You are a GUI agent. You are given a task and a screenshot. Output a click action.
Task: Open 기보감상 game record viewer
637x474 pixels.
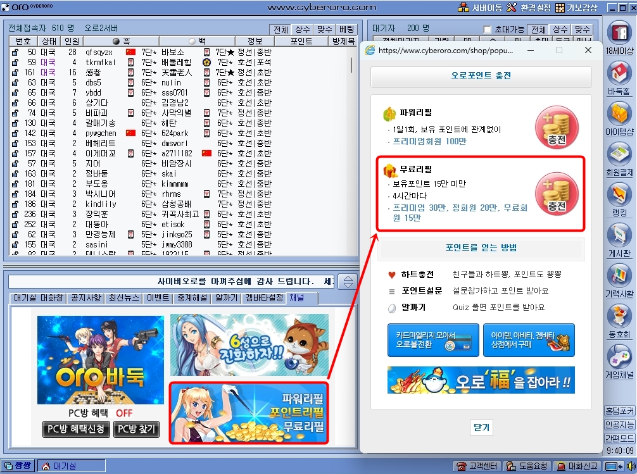point(576,8)
